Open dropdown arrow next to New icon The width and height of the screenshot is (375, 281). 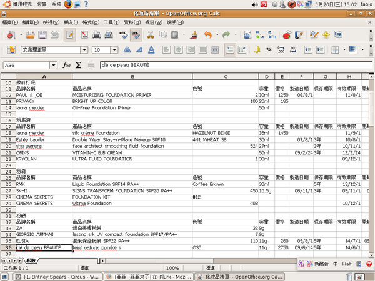point(21,35)
